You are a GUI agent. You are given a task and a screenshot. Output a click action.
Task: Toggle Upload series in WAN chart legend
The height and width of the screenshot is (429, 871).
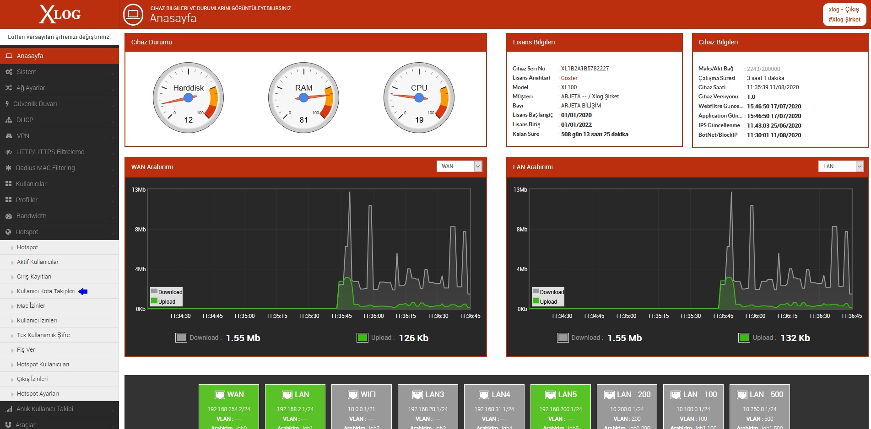(163, 301)
